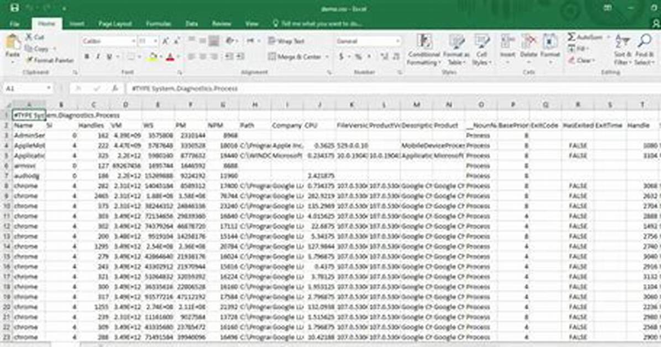Open the Merge & Center dropdown arrow
This screenshot has width=661, height=347.
pos(327,56)
